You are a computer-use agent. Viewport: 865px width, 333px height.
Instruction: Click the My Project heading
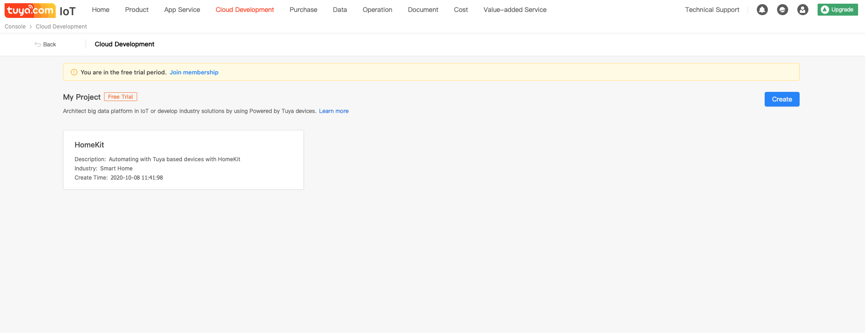pyautogui.click(x=82, y=97)
